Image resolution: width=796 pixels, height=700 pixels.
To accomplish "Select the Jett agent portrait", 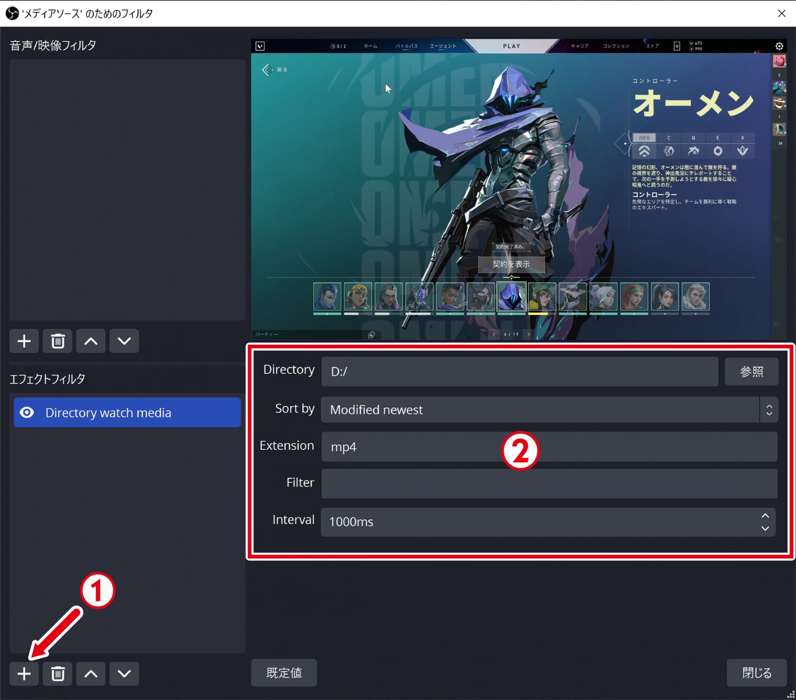I will pyautogui.click(x=603, y=297).
